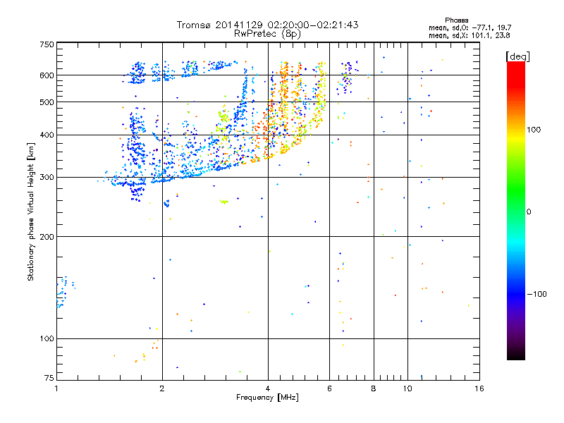The height and width of the screenshot is (423, 564).
Task: Click the y-axis tick label 200
Action: (46, 237)
